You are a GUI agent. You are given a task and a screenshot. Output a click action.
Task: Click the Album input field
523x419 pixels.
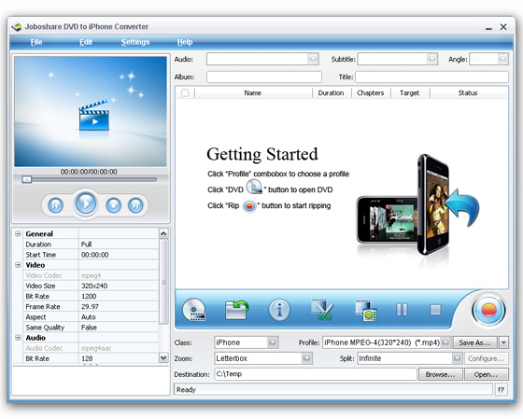pyautogui.click(x=264, y=77)
